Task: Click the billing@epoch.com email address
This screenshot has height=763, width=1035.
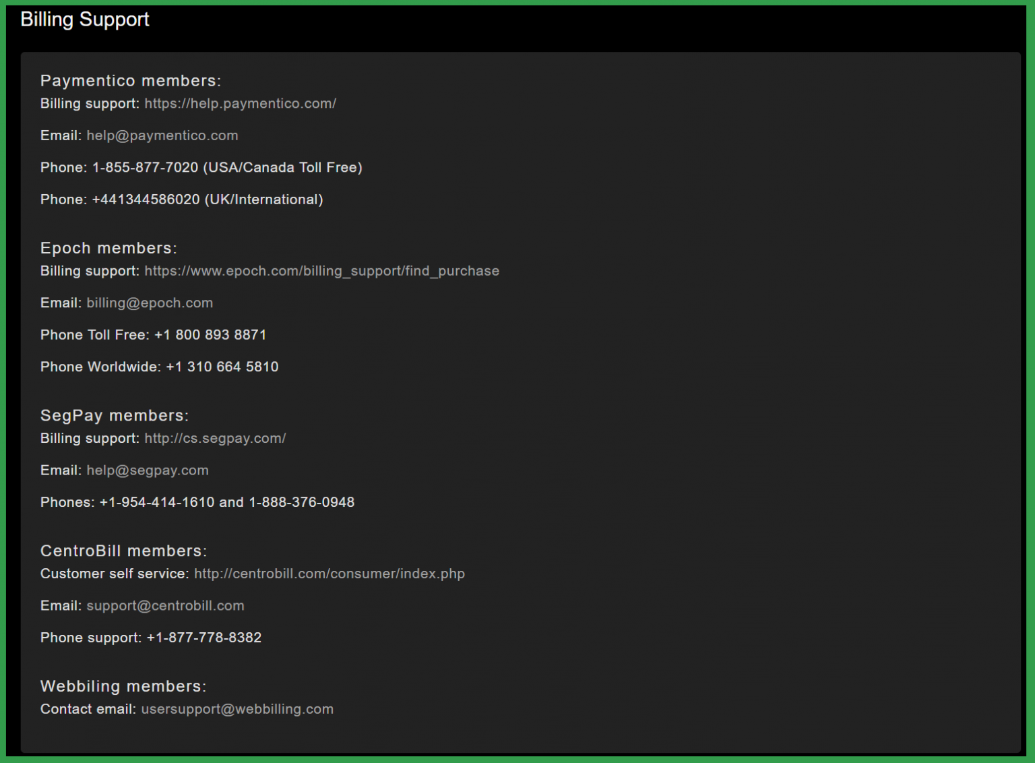Action: [x=150, y=303]
